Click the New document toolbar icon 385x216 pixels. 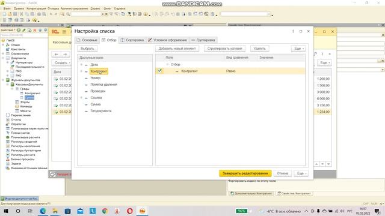point(4,14)
